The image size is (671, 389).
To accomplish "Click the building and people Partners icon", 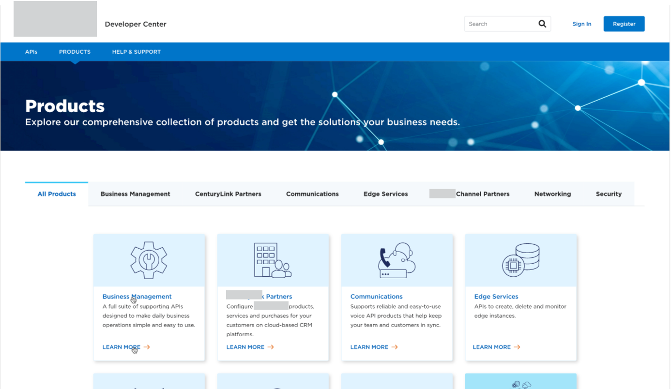I will tap(273, 260).
